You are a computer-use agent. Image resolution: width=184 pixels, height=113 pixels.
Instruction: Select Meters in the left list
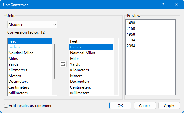(x=30, y=76)
